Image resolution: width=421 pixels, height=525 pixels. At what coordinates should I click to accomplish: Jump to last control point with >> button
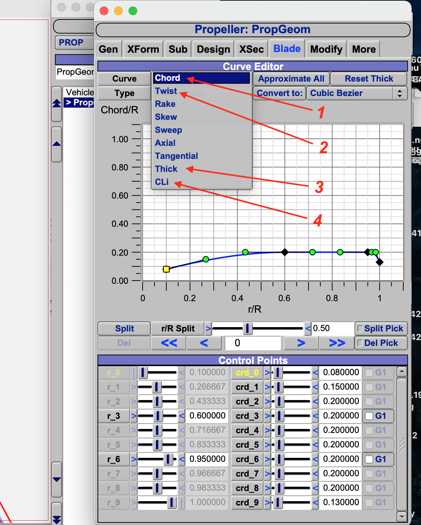(x=337, y=343)
